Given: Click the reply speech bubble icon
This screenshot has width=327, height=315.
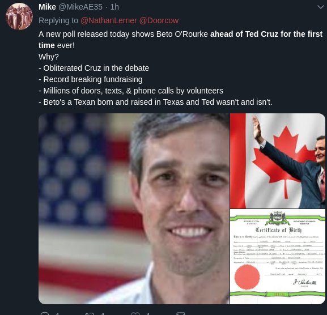Looking at the screenshot, I should (x=45, y=313).
